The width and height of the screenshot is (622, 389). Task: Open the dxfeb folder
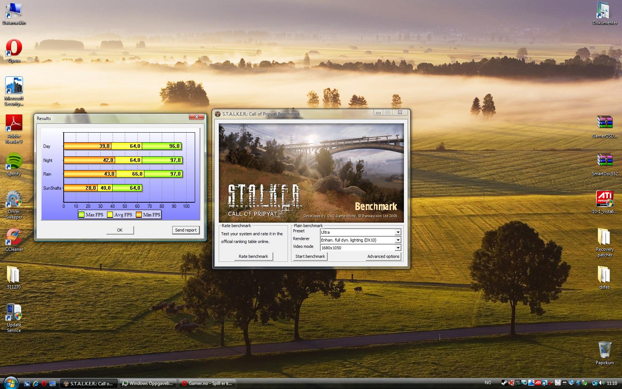tap(605, 278)
